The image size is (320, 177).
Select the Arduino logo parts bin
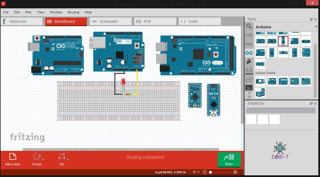tap(249, 53)
